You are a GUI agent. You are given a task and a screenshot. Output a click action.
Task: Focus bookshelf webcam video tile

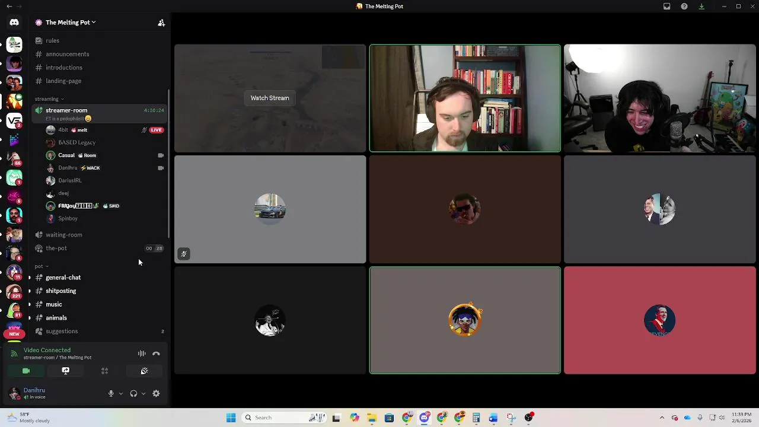465,98
